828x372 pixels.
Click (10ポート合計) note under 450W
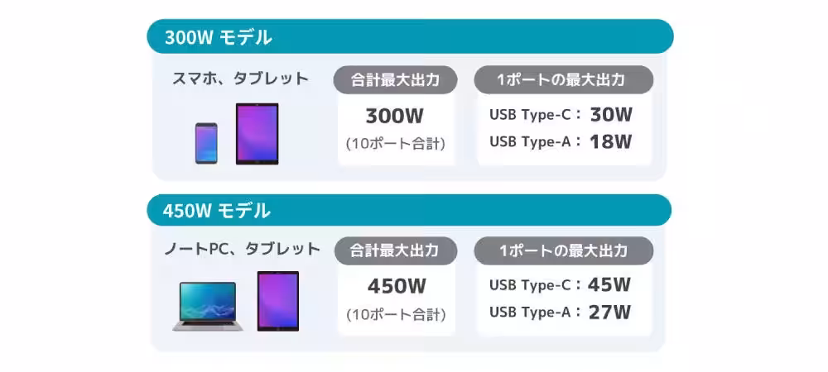(397, 314)
